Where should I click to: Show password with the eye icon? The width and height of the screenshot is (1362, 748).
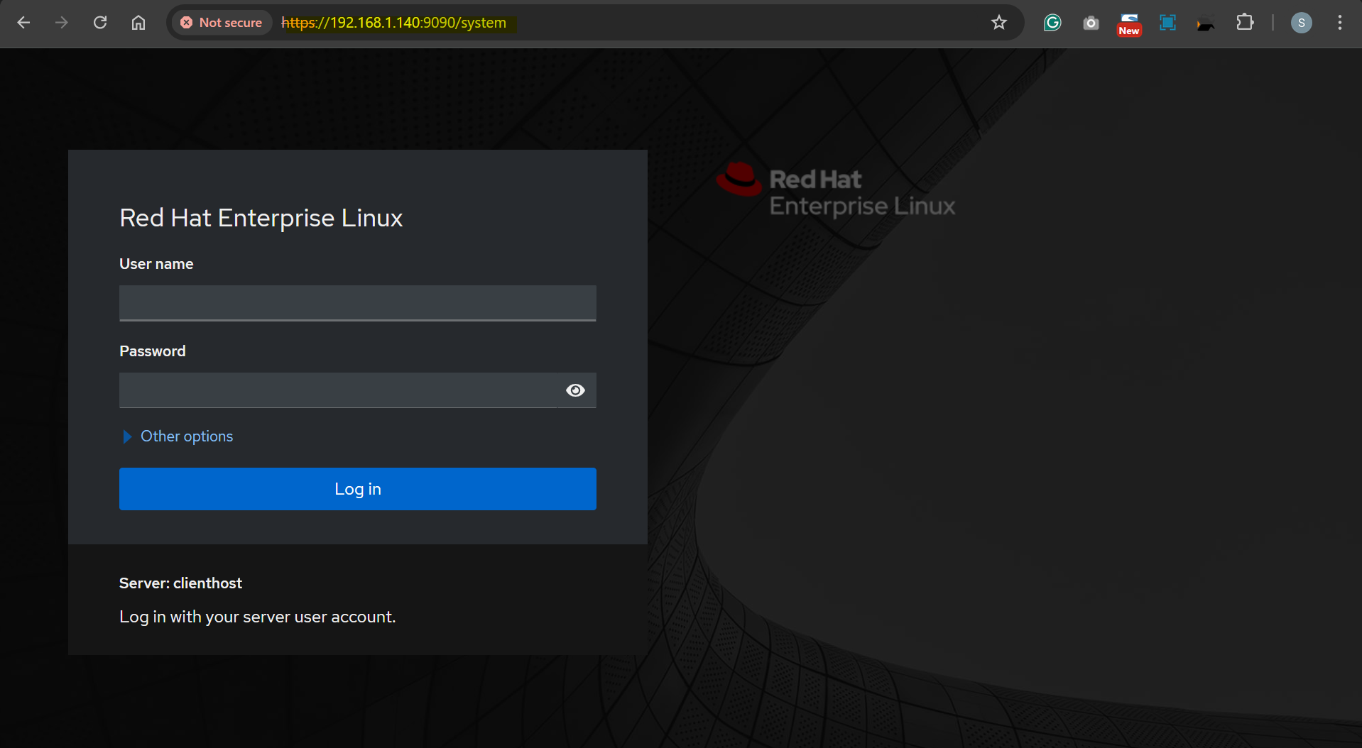point(575,390)
